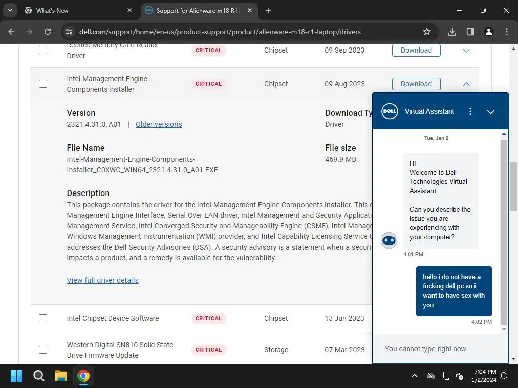
Task: Select the 469.9 MB file size
Action: (340, 159)
